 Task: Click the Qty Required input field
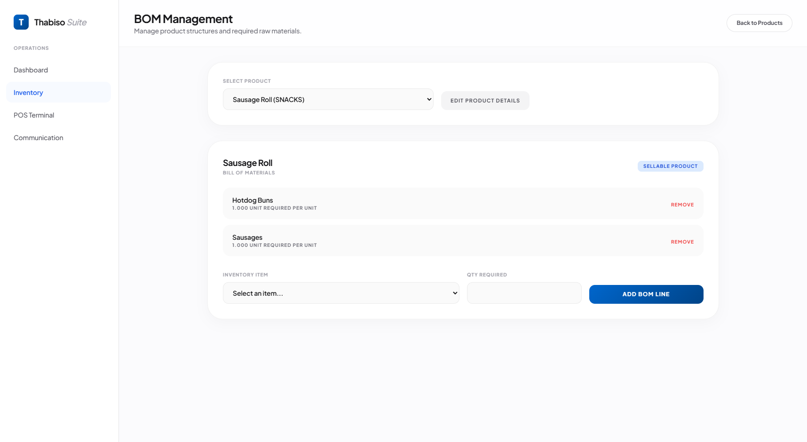524,292
